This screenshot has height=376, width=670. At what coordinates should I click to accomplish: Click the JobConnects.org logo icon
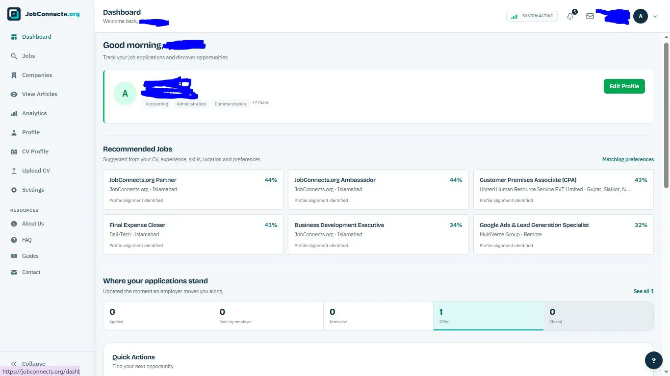coord(14,14)
